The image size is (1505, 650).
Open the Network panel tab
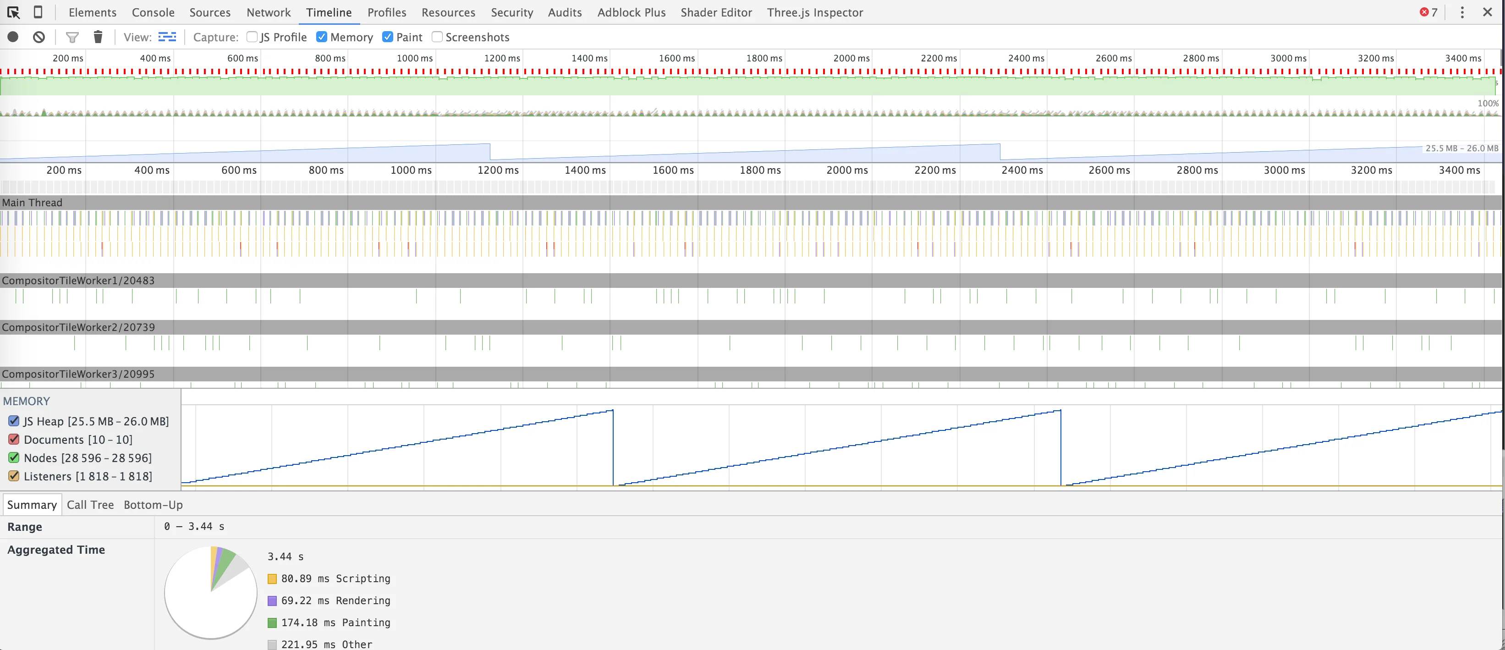(268, 12)
